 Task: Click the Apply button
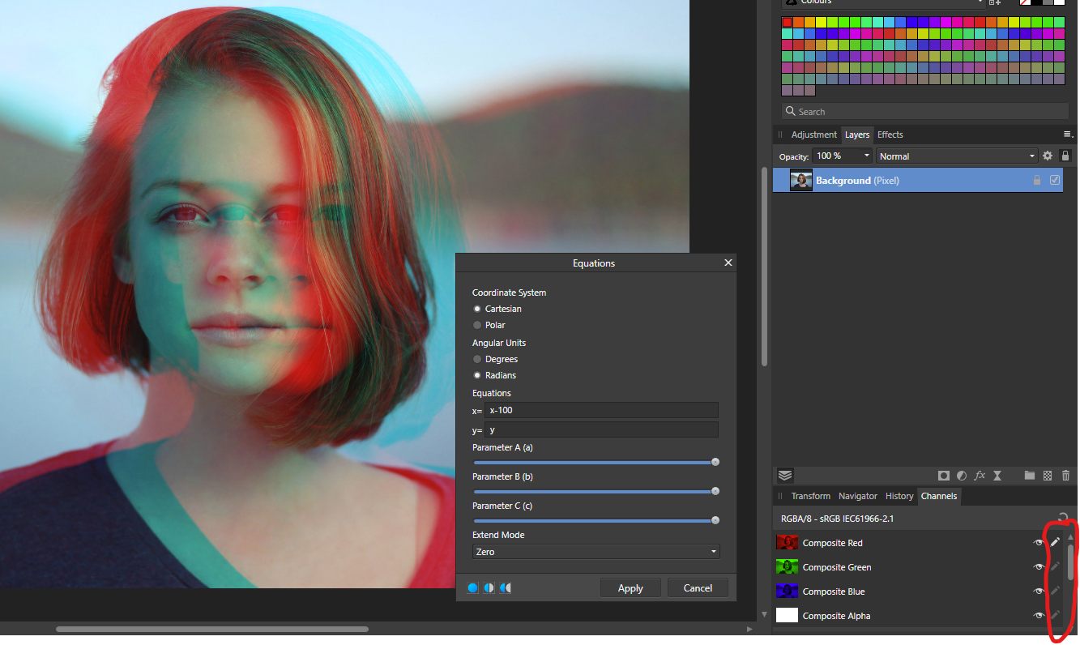[630, 588]
